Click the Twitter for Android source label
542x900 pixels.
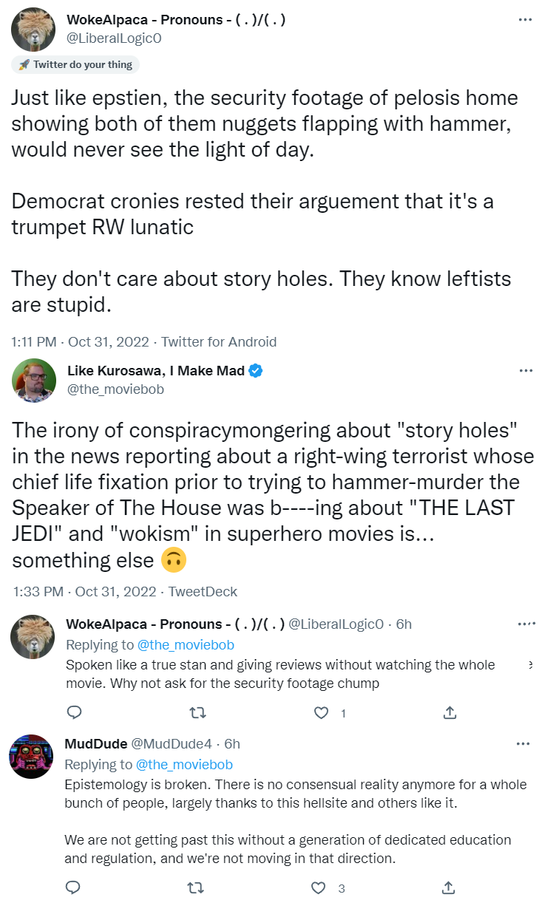219,342
